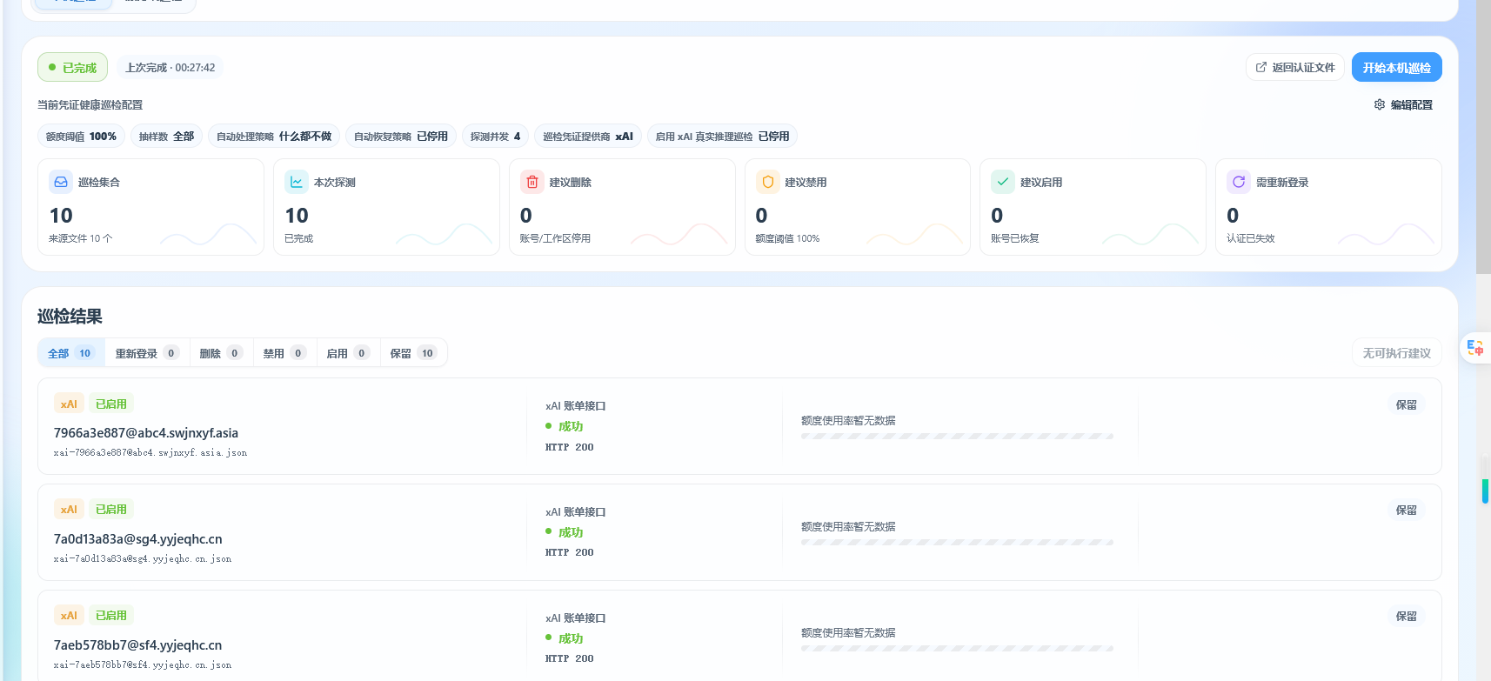Click the gear icon next to 编辑配置

[x=1380, y=105]
